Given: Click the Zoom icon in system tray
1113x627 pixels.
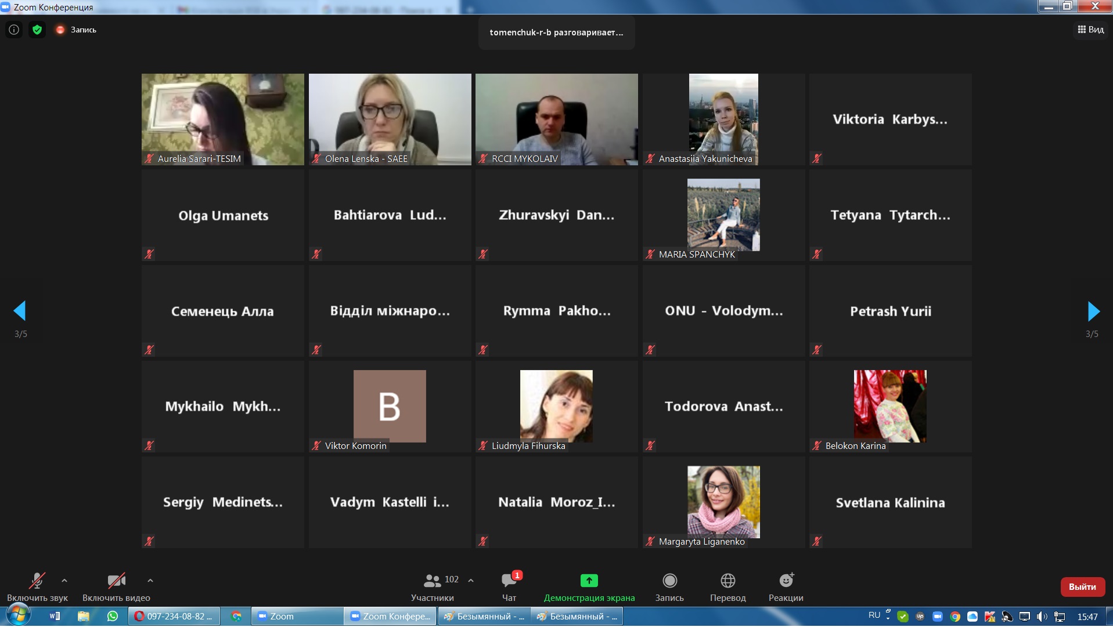Looking at the screenshot, I should (x=938, y=617).
